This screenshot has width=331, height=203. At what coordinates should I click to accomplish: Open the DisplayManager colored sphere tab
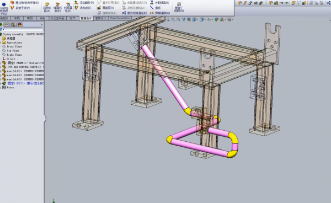tap(20, 25)
